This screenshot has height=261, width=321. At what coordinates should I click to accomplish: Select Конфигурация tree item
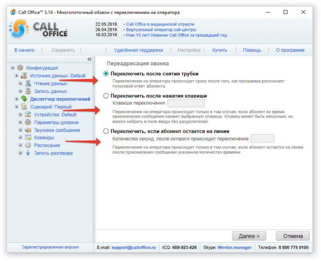click(x=42, y=68)
